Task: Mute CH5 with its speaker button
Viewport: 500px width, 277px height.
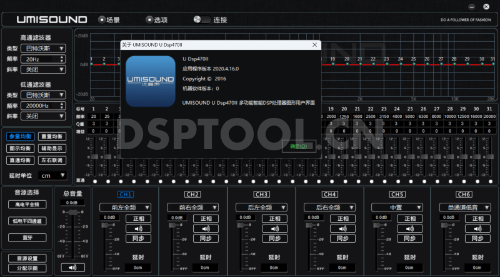Action: click(410, 228)
